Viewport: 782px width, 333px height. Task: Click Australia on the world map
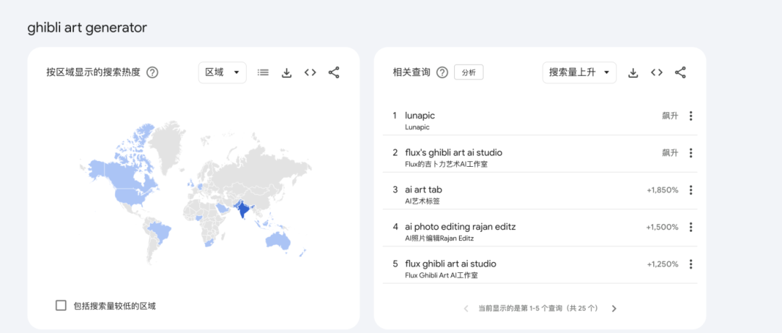pos(278,241)
